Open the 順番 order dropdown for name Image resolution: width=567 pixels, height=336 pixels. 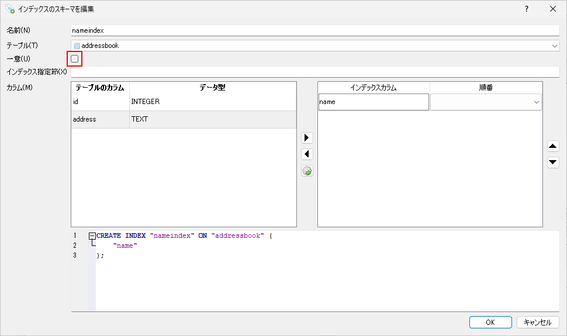tap(486, 102)
